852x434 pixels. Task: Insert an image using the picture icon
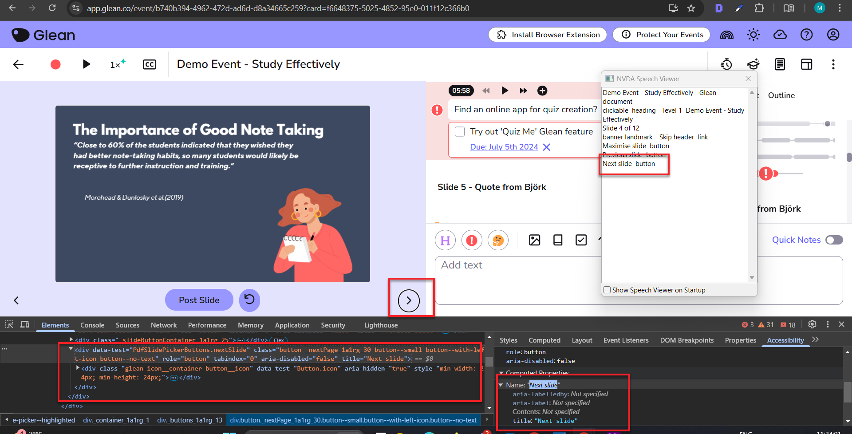[534, 240]
